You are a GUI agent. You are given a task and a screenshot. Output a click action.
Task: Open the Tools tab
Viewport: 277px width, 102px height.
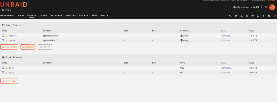tap(105, 16)
